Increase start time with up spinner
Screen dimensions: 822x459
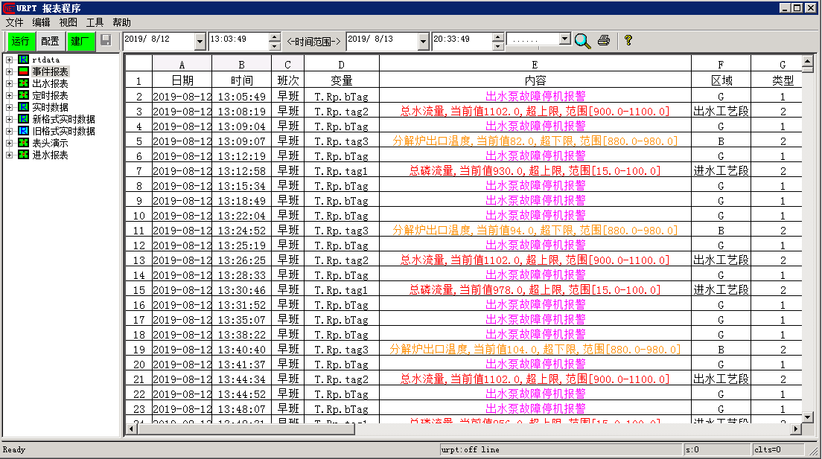(275, 36)
